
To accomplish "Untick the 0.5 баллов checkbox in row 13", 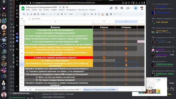I will point(126,64).
